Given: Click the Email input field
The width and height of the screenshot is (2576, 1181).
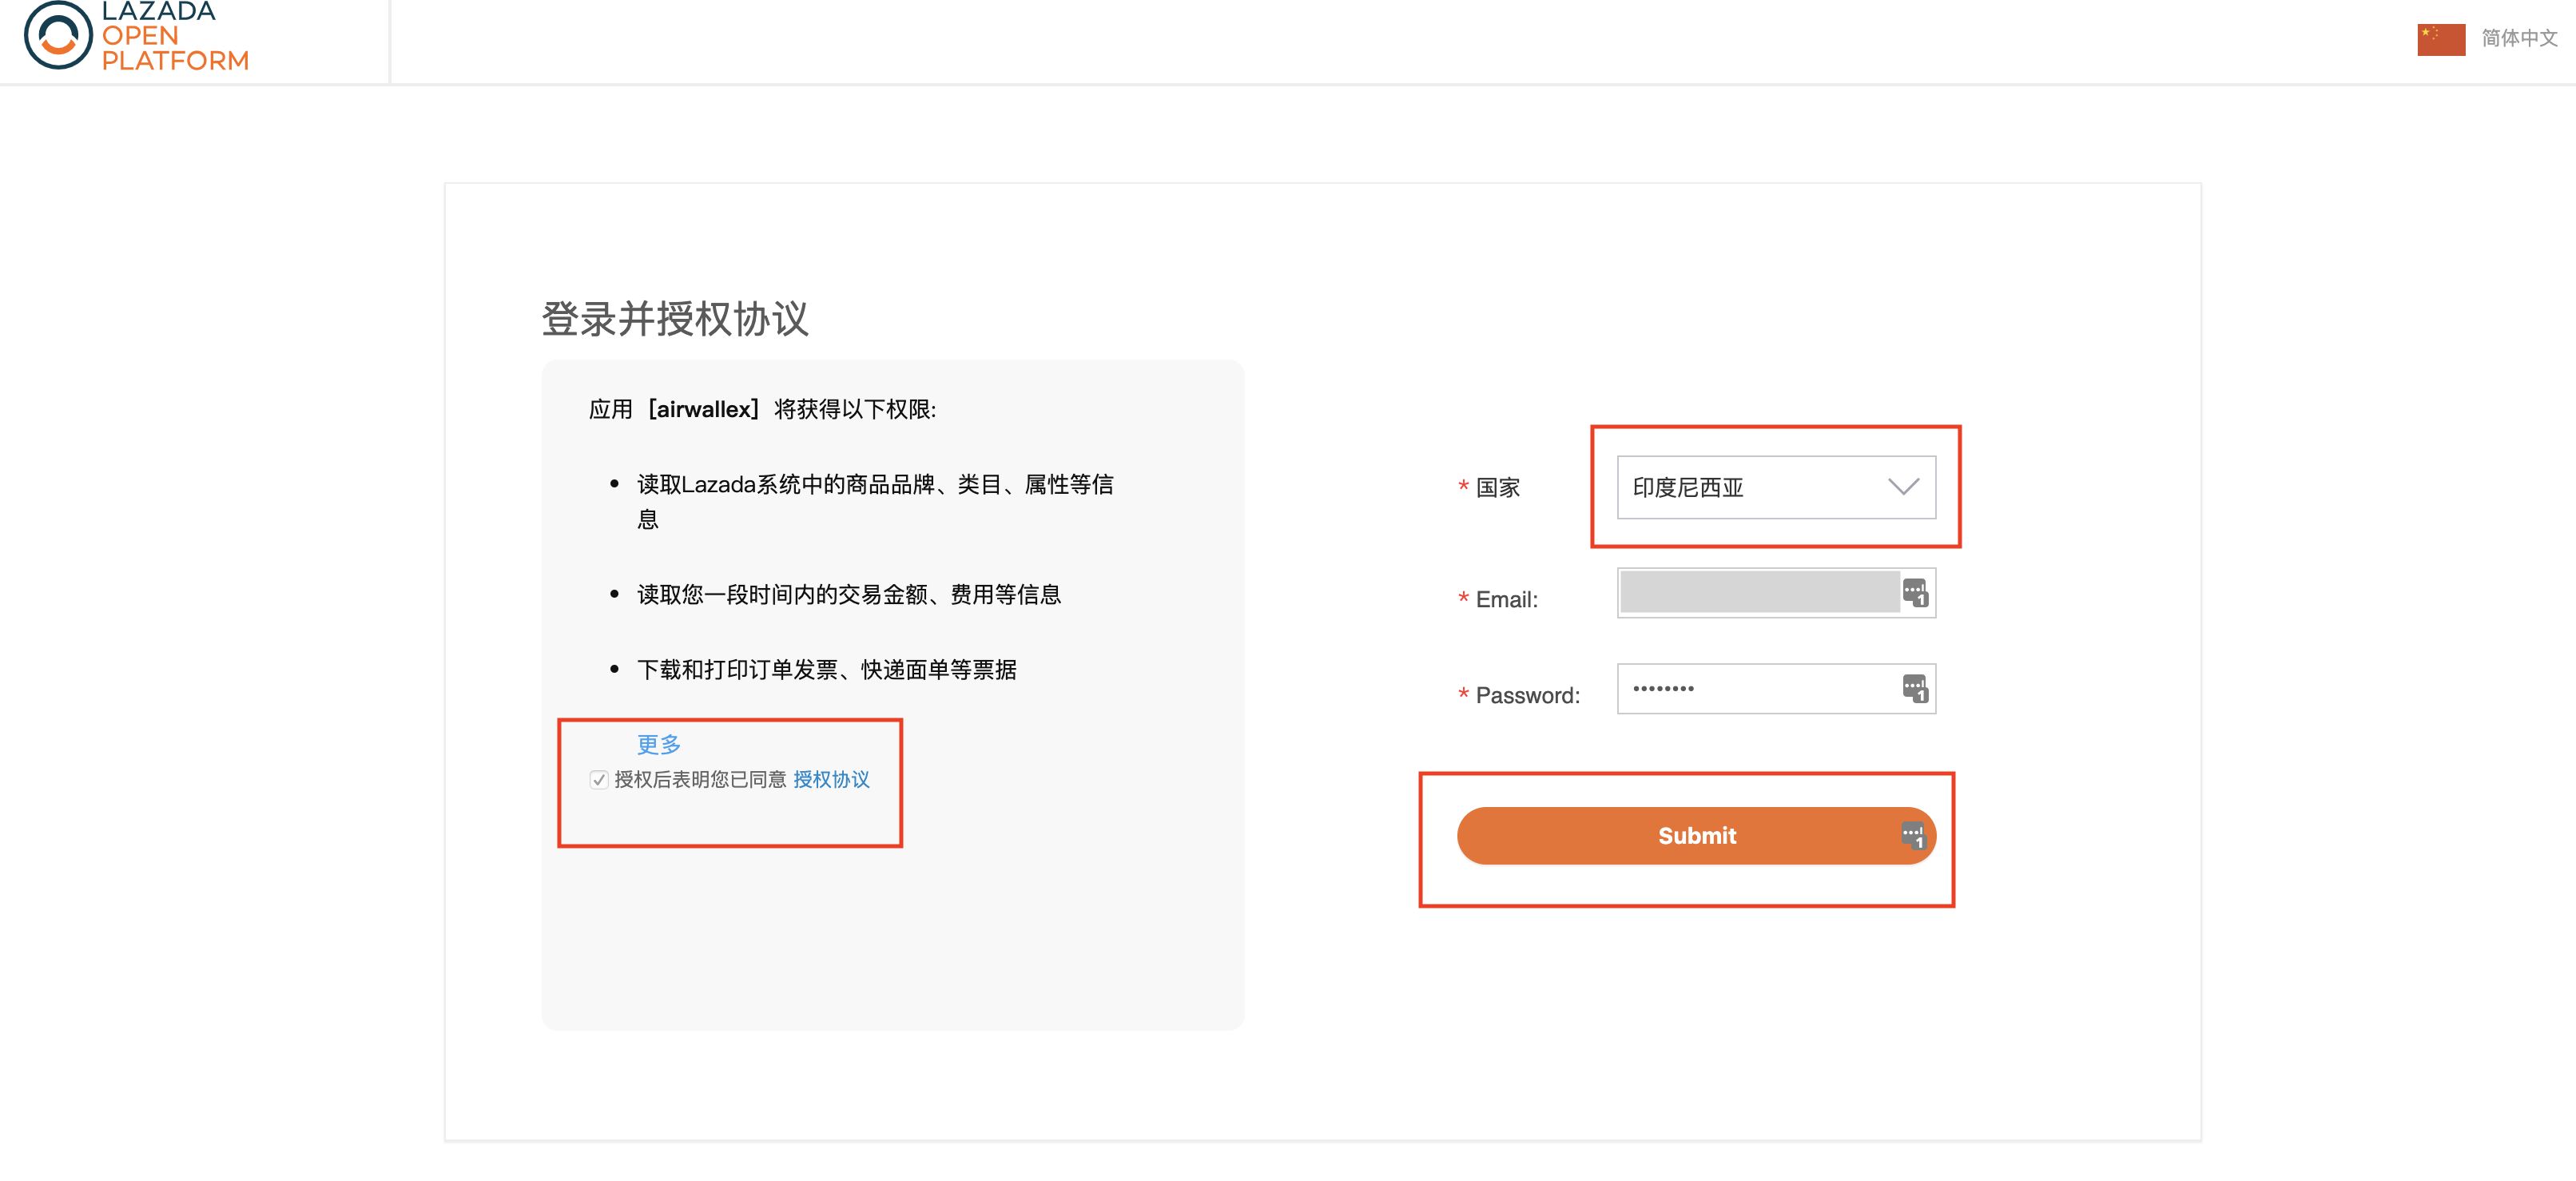Looking at the screenshot, I should (1776, 593).
